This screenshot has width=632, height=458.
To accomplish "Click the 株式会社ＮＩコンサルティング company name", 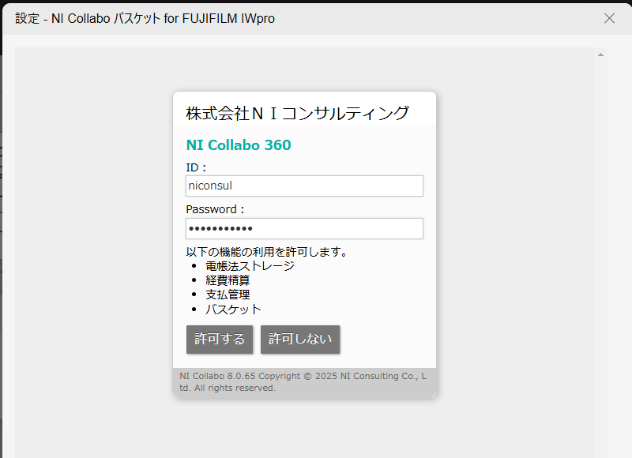I will tap(298, 113).
